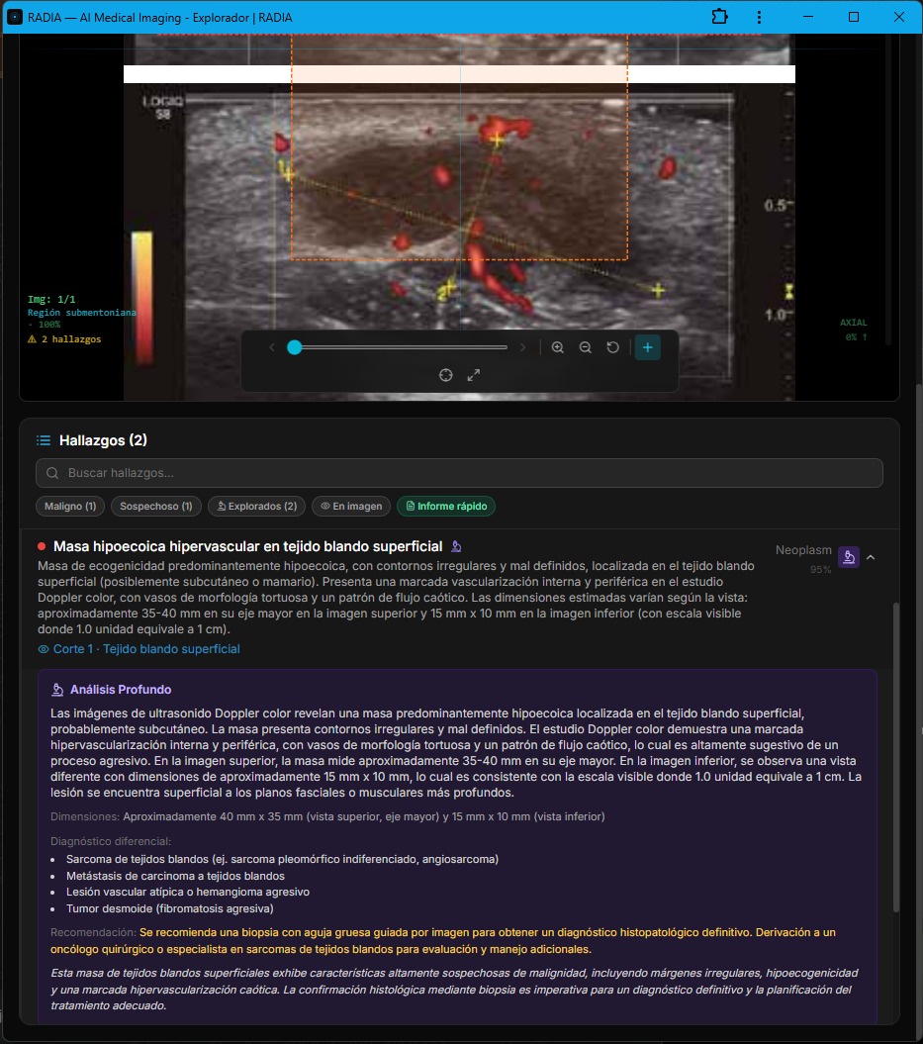Select Tumor desmoide (fibromatosis agresiva) bullet
Viewport: 923px width, 1044px height.
point(170,908)
